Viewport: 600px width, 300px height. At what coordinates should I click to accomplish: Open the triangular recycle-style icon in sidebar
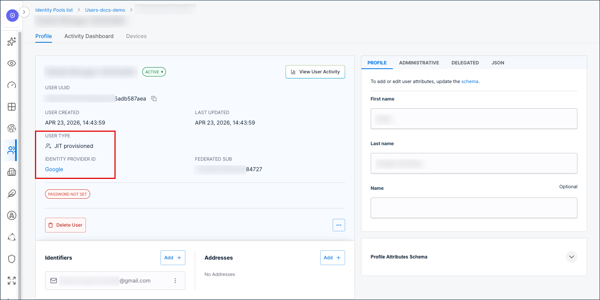[12, 237]
